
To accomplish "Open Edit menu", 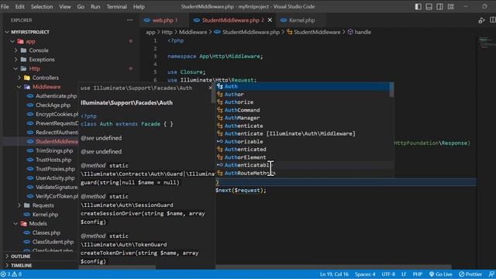I will 19,7.
